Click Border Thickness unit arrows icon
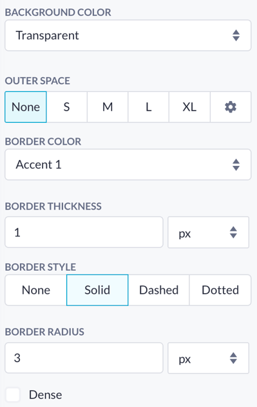257x407 pixels. click(233, 232)
